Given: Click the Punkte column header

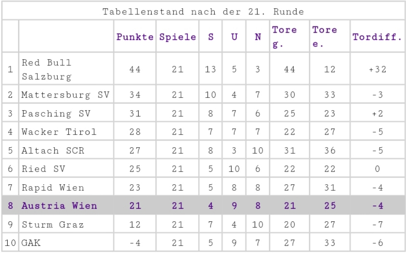Looking at the screenshot, I should 135,37.
